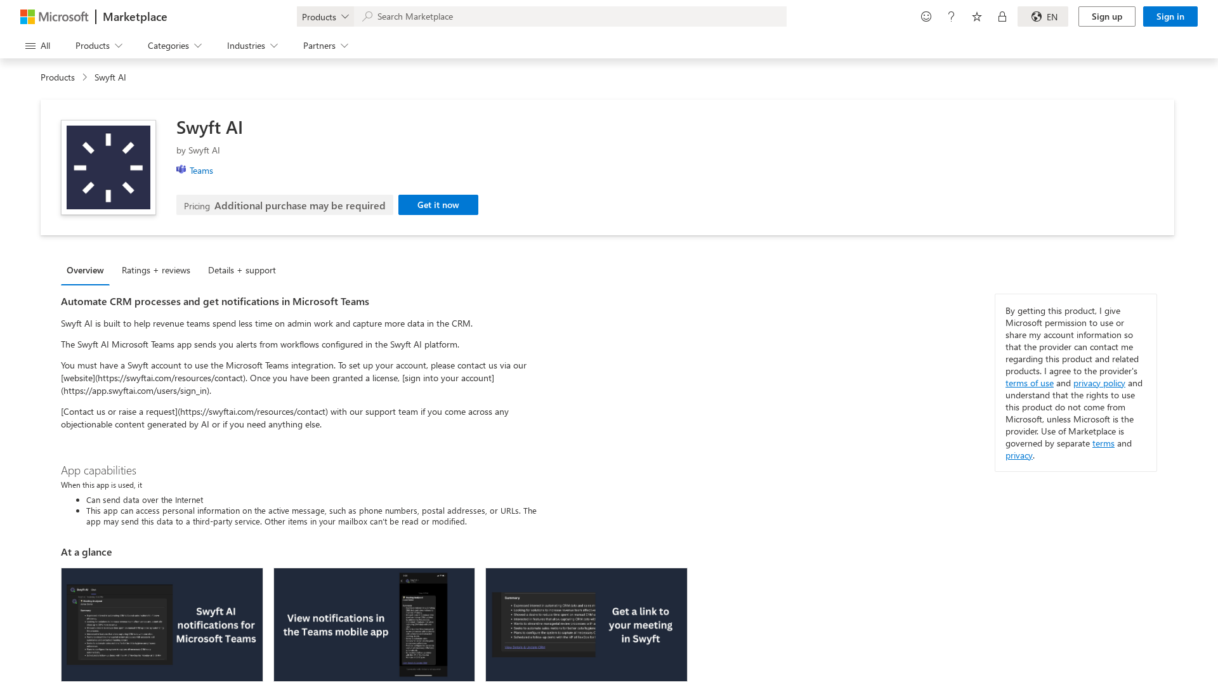Expand the Partners navigation menu

click(x=325, y=46)
